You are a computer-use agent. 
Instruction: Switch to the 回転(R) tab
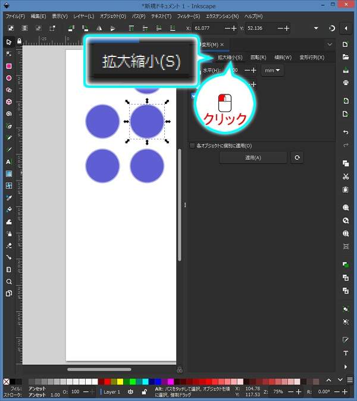tap(258, 57)
